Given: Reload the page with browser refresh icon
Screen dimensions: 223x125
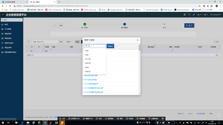Looking at the screenshot, I should (x=10, y=6).
